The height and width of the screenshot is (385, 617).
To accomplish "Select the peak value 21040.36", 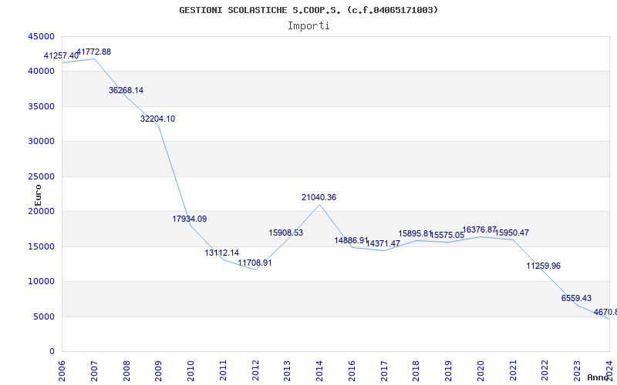I will tap(319, 197).
